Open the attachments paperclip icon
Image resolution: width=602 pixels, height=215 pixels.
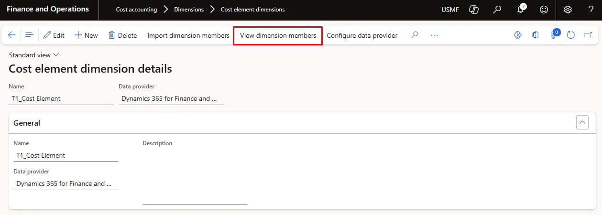(x=554, y=34)
